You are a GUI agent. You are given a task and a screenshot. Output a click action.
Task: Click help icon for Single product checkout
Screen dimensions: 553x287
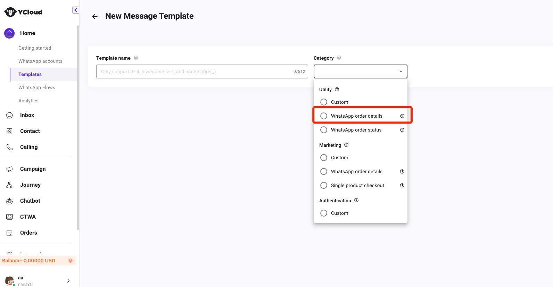[x=402, y=185]
